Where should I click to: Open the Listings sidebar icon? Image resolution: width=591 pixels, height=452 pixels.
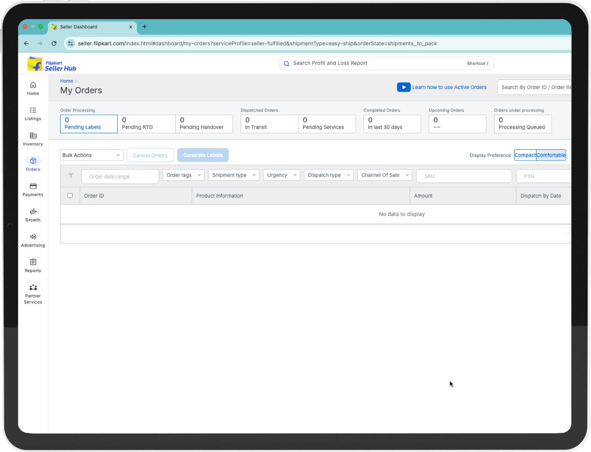33,110
